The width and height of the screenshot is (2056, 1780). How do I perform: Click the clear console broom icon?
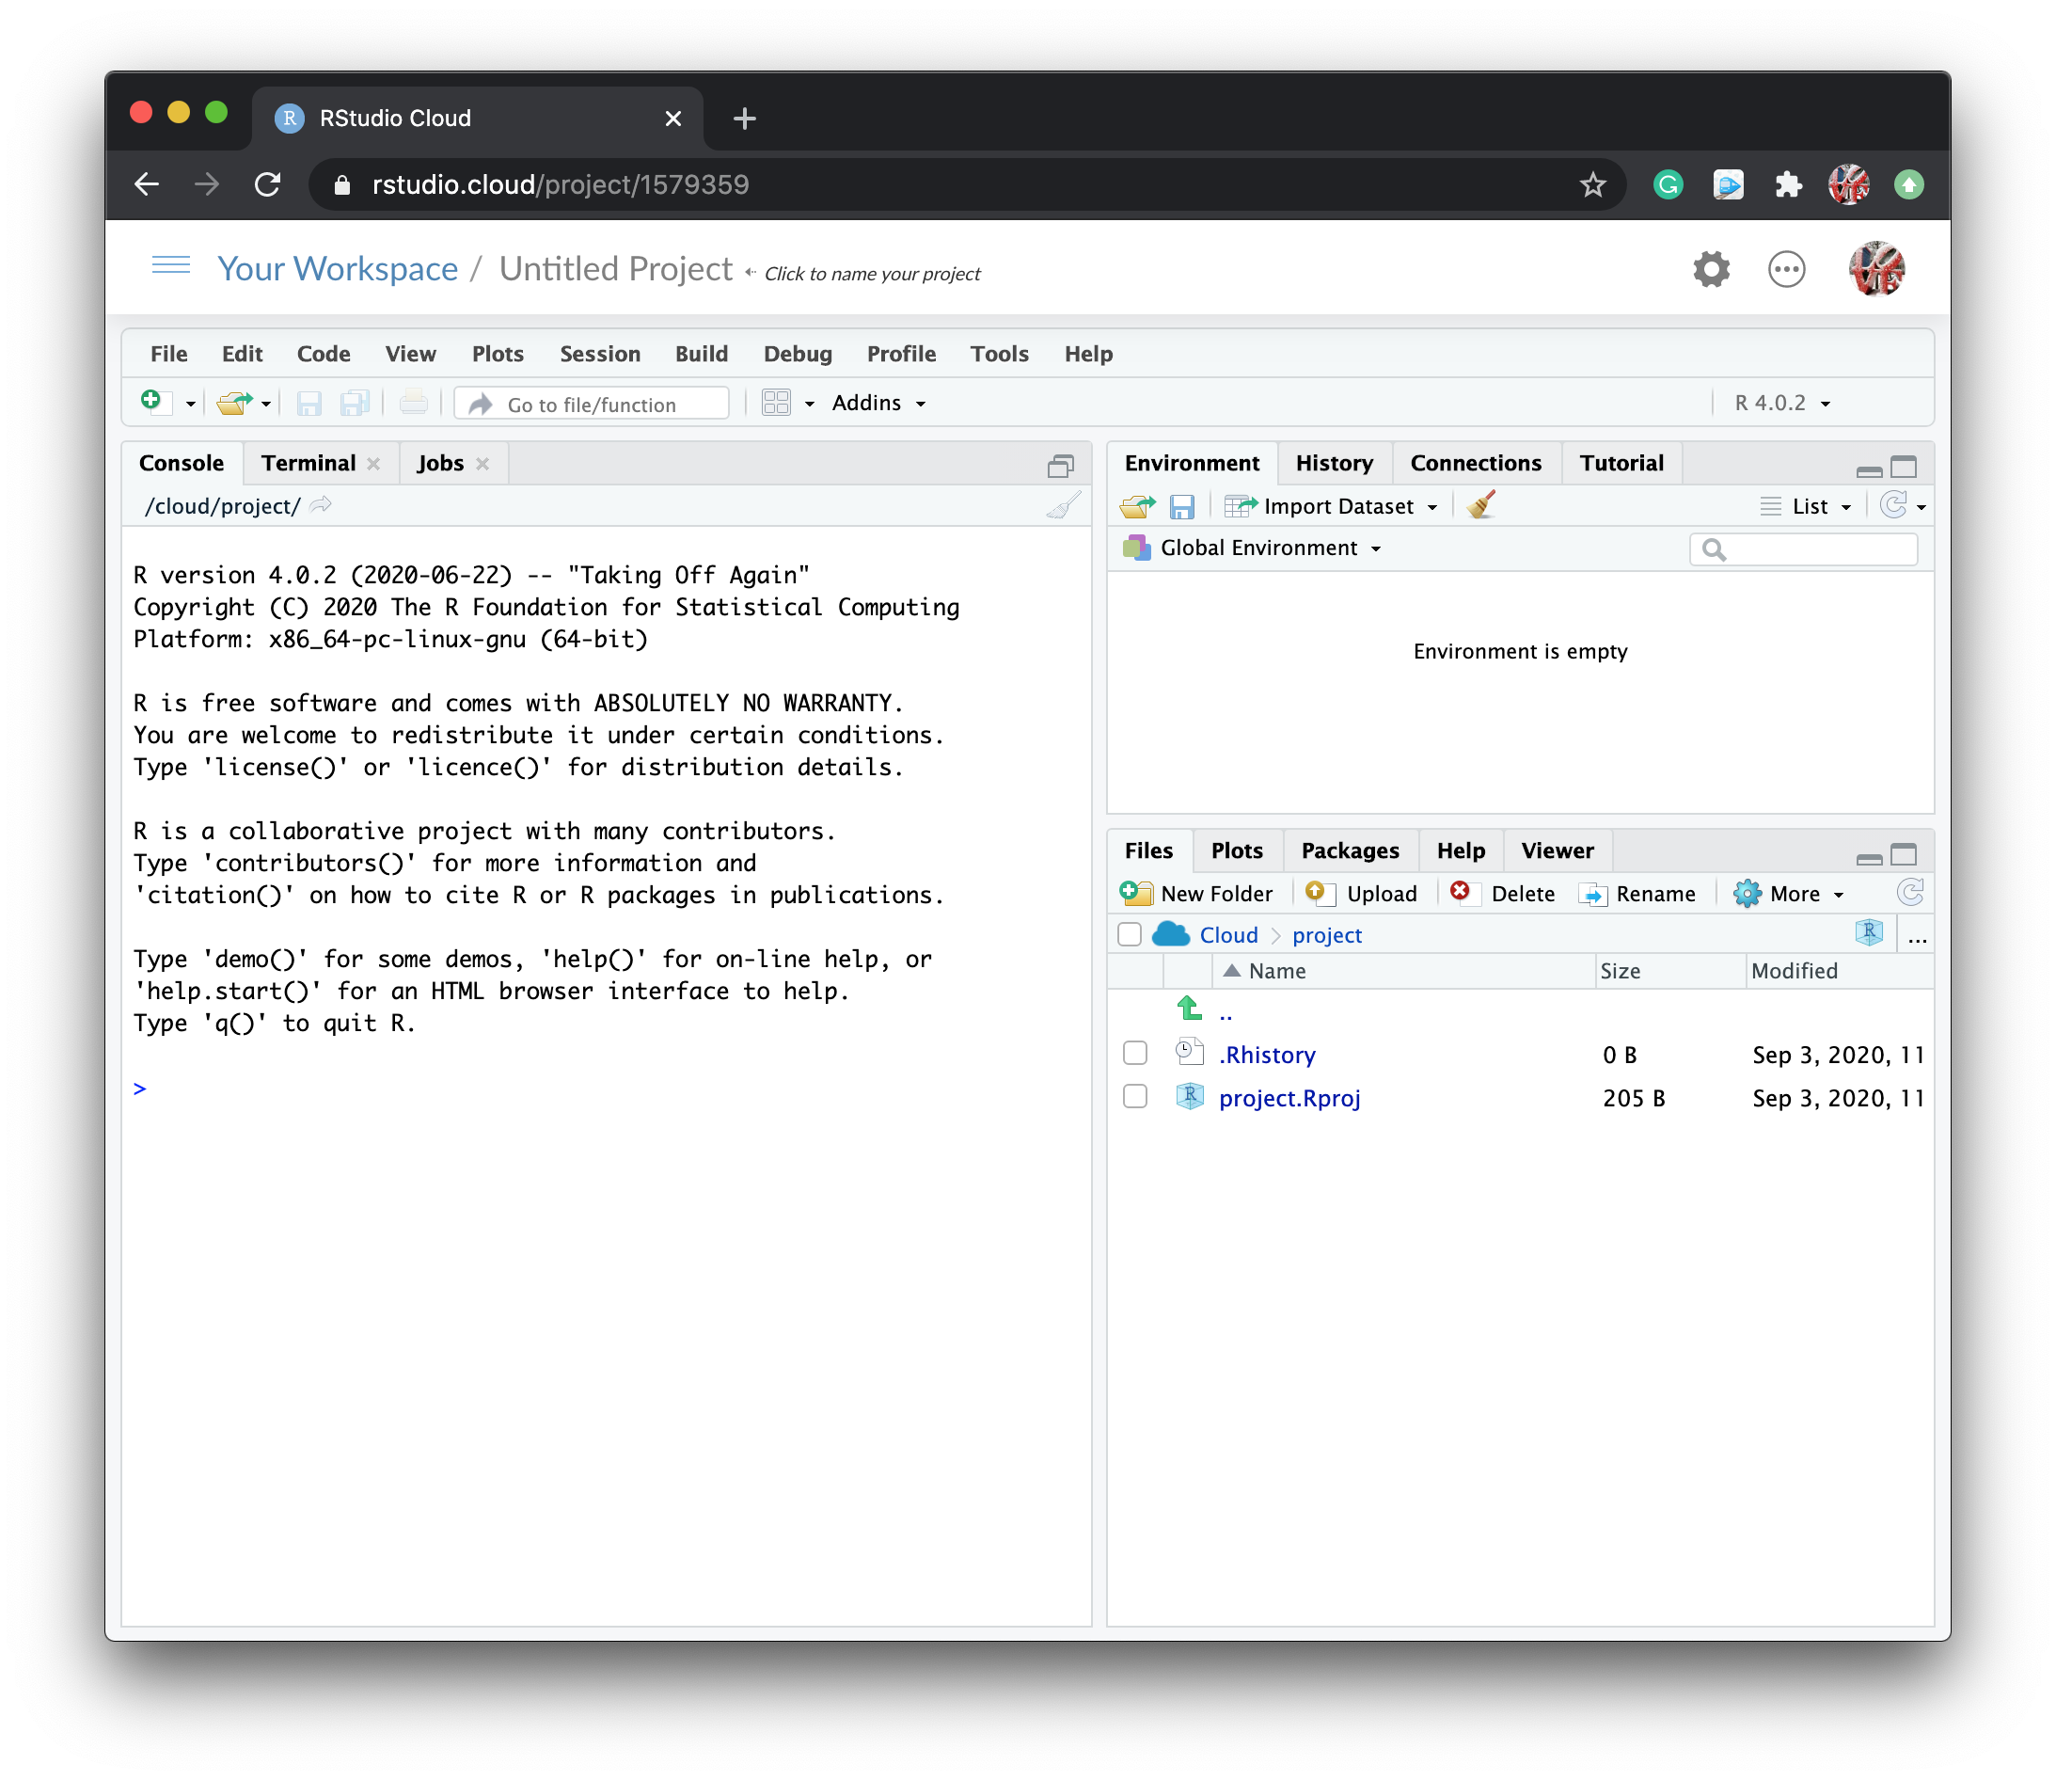pos(1063,506)
